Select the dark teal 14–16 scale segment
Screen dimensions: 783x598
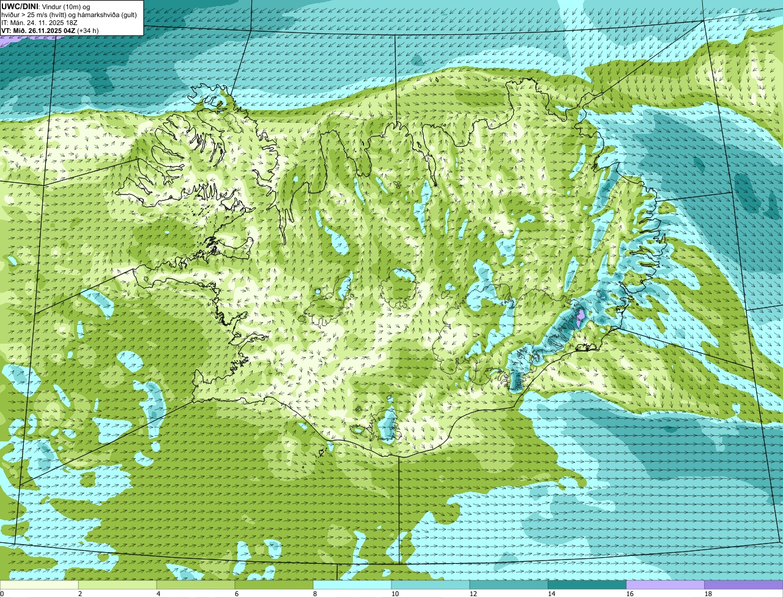[x=587, y=585]
